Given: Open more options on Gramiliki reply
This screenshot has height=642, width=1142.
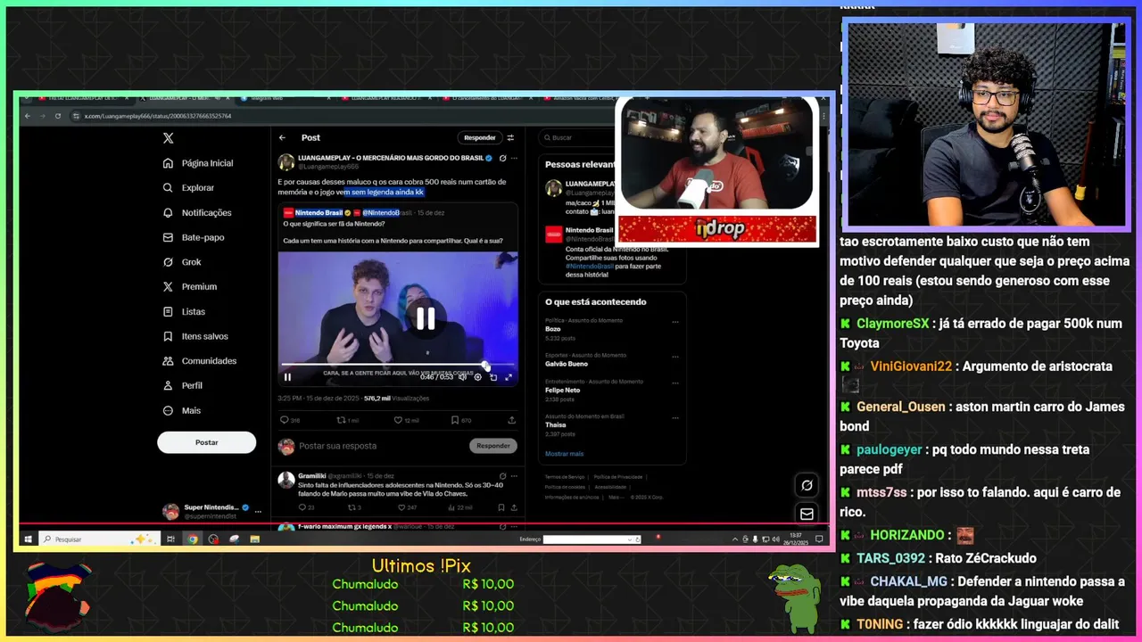Looking at the screenshot, I should [516, 476].
